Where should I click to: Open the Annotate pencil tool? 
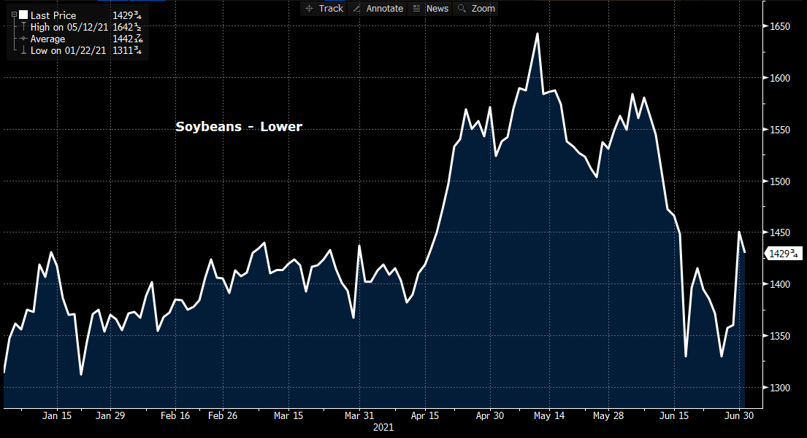click(x=378, y=8)
